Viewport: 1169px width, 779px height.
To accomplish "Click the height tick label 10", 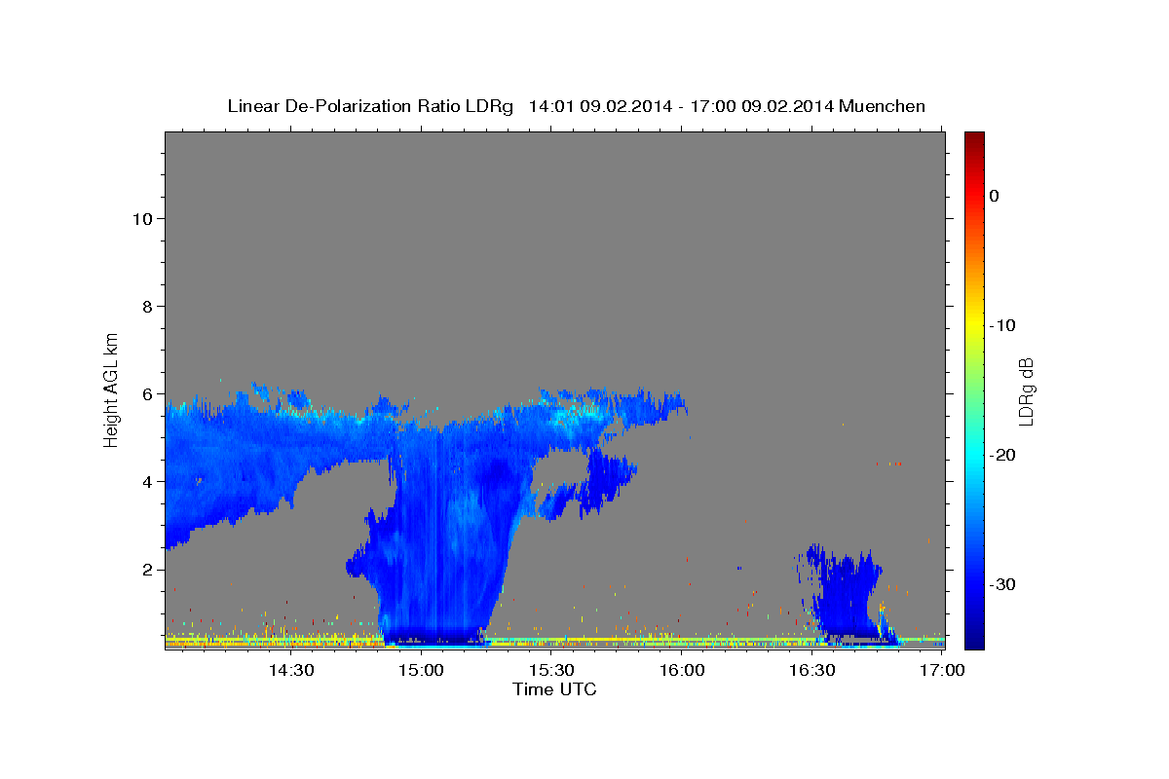I will (x=141, y=218).
